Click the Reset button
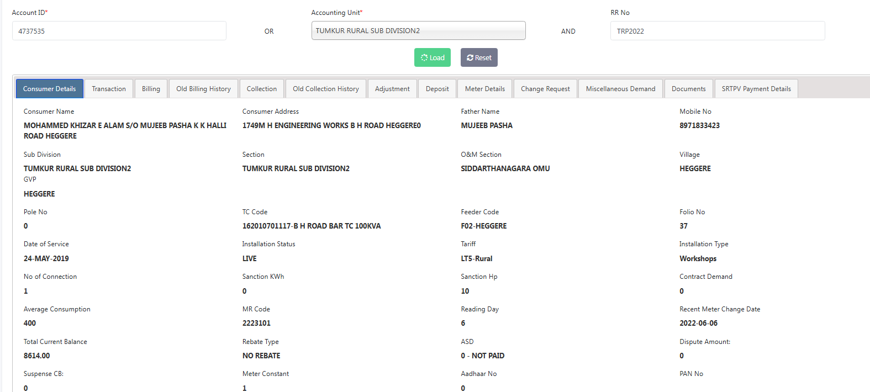 click(479, 57)
